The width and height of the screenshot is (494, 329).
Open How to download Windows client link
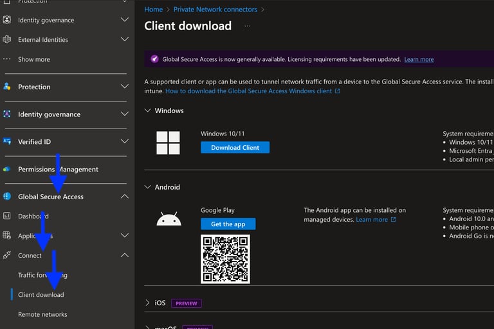(248, 91)
